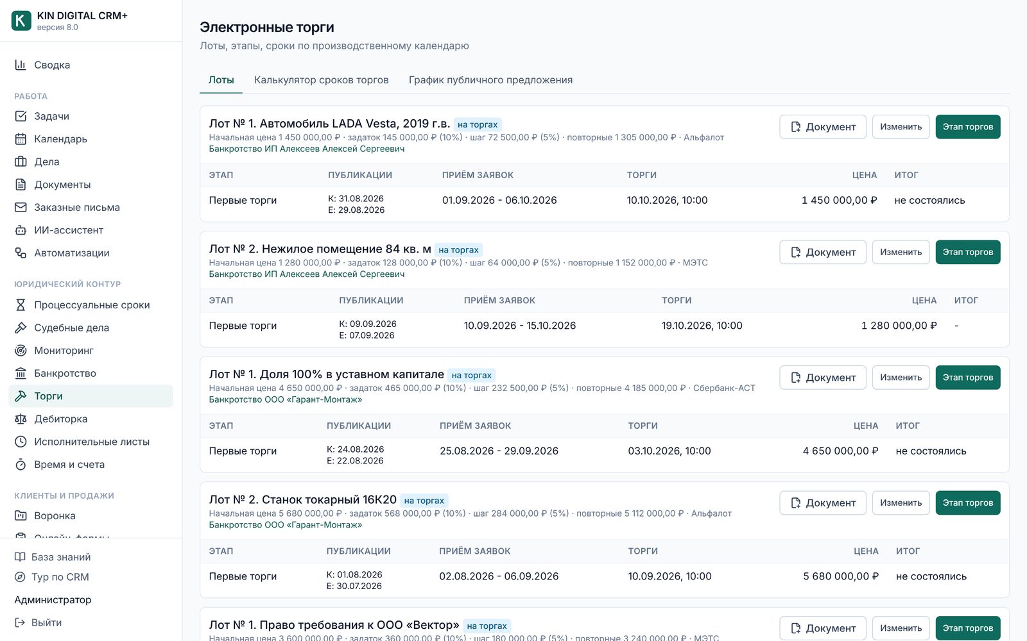Open База знаний book icon

(20, 557)
